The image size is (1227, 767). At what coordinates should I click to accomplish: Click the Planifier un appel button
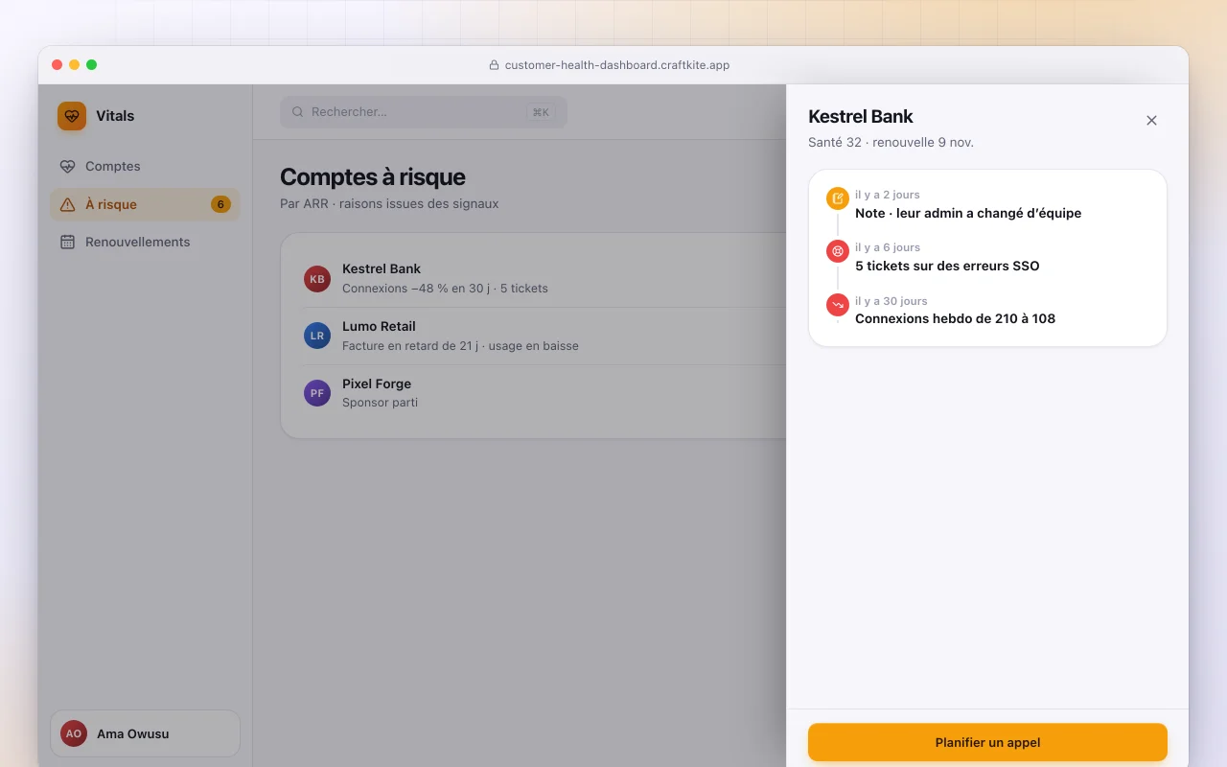tap(987, 742)
